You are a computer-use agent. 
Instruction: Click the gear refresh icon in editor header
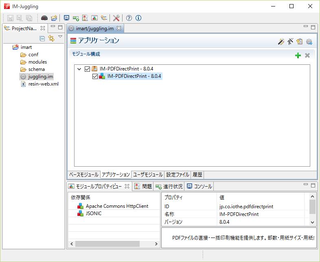pos(309,42)
